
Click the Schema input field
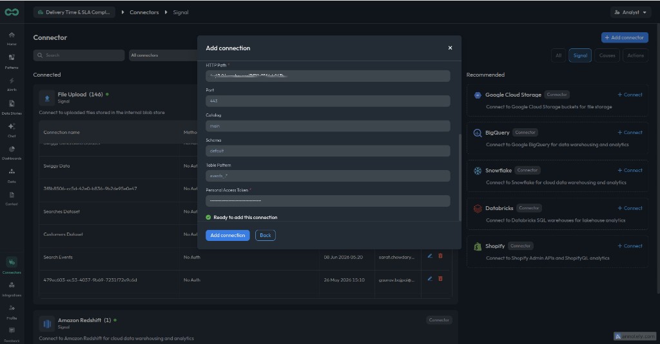click(328, 151)
